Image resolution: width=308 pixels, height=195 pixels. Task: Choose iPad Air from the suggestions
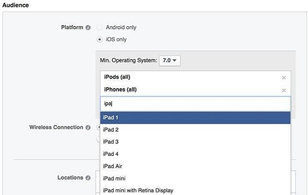[x=195, y=166]
